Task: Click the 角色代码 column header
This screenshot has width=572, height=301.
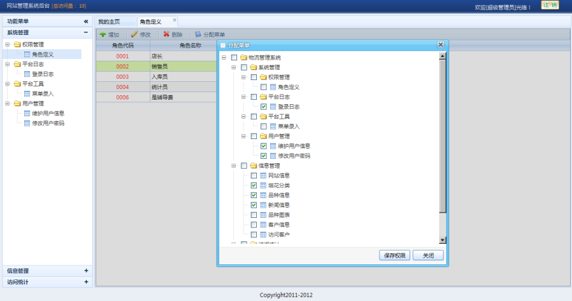Action: coord(123,46)
